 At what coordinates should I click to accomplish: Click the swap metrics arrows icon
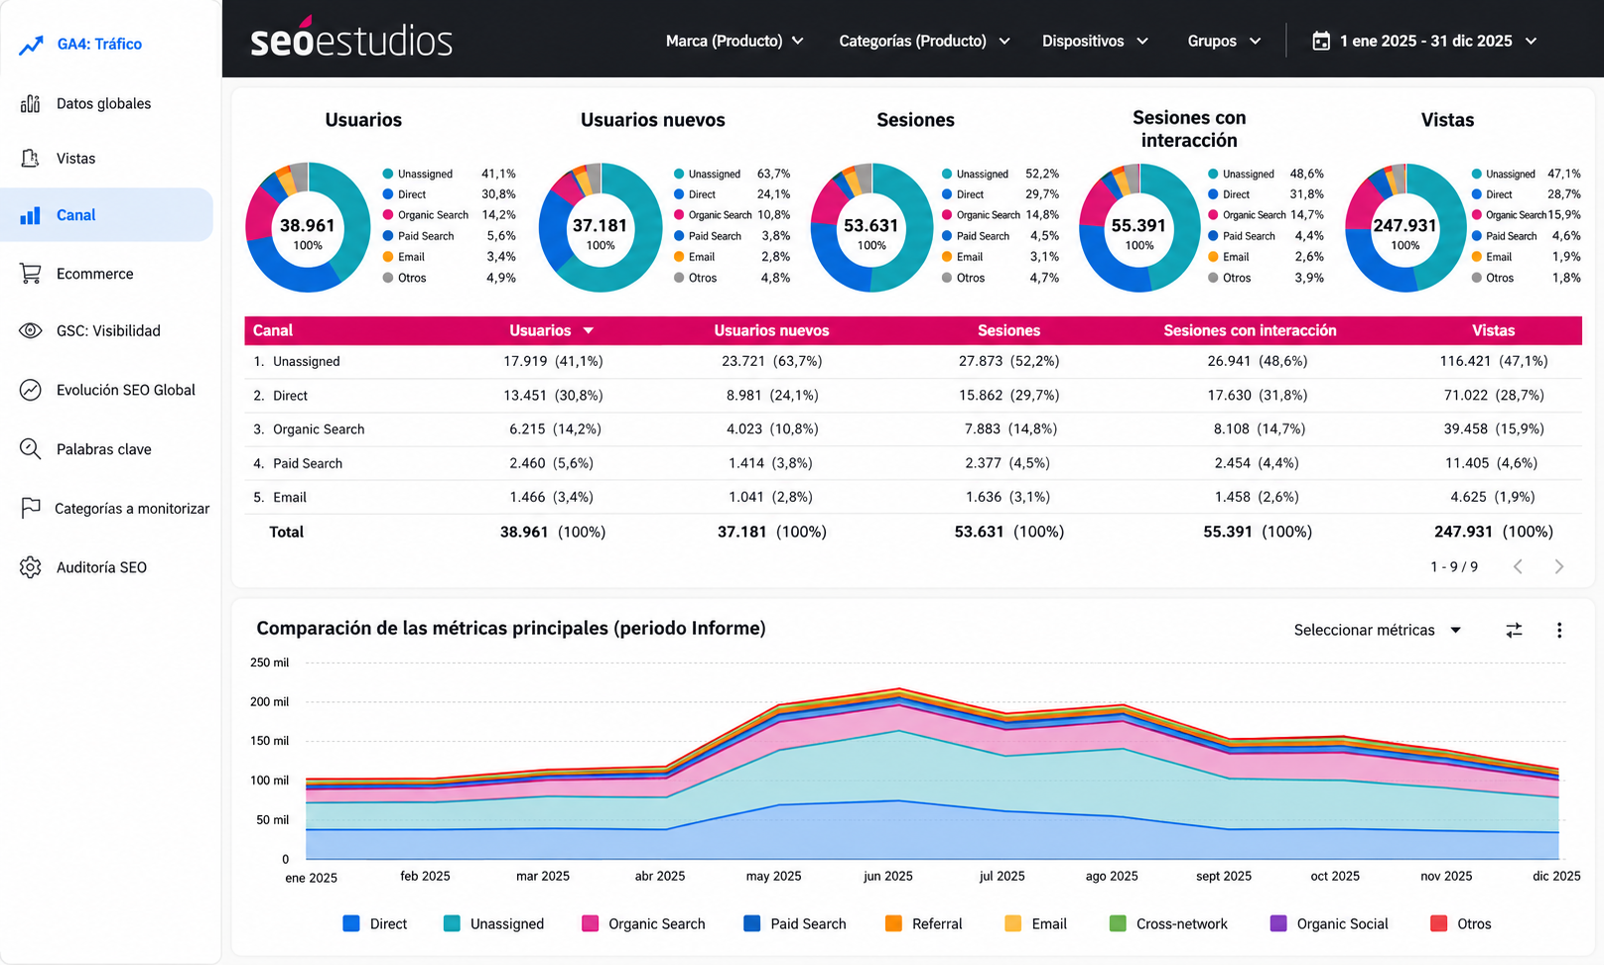pyautogui.click(x=1514, y=630)
